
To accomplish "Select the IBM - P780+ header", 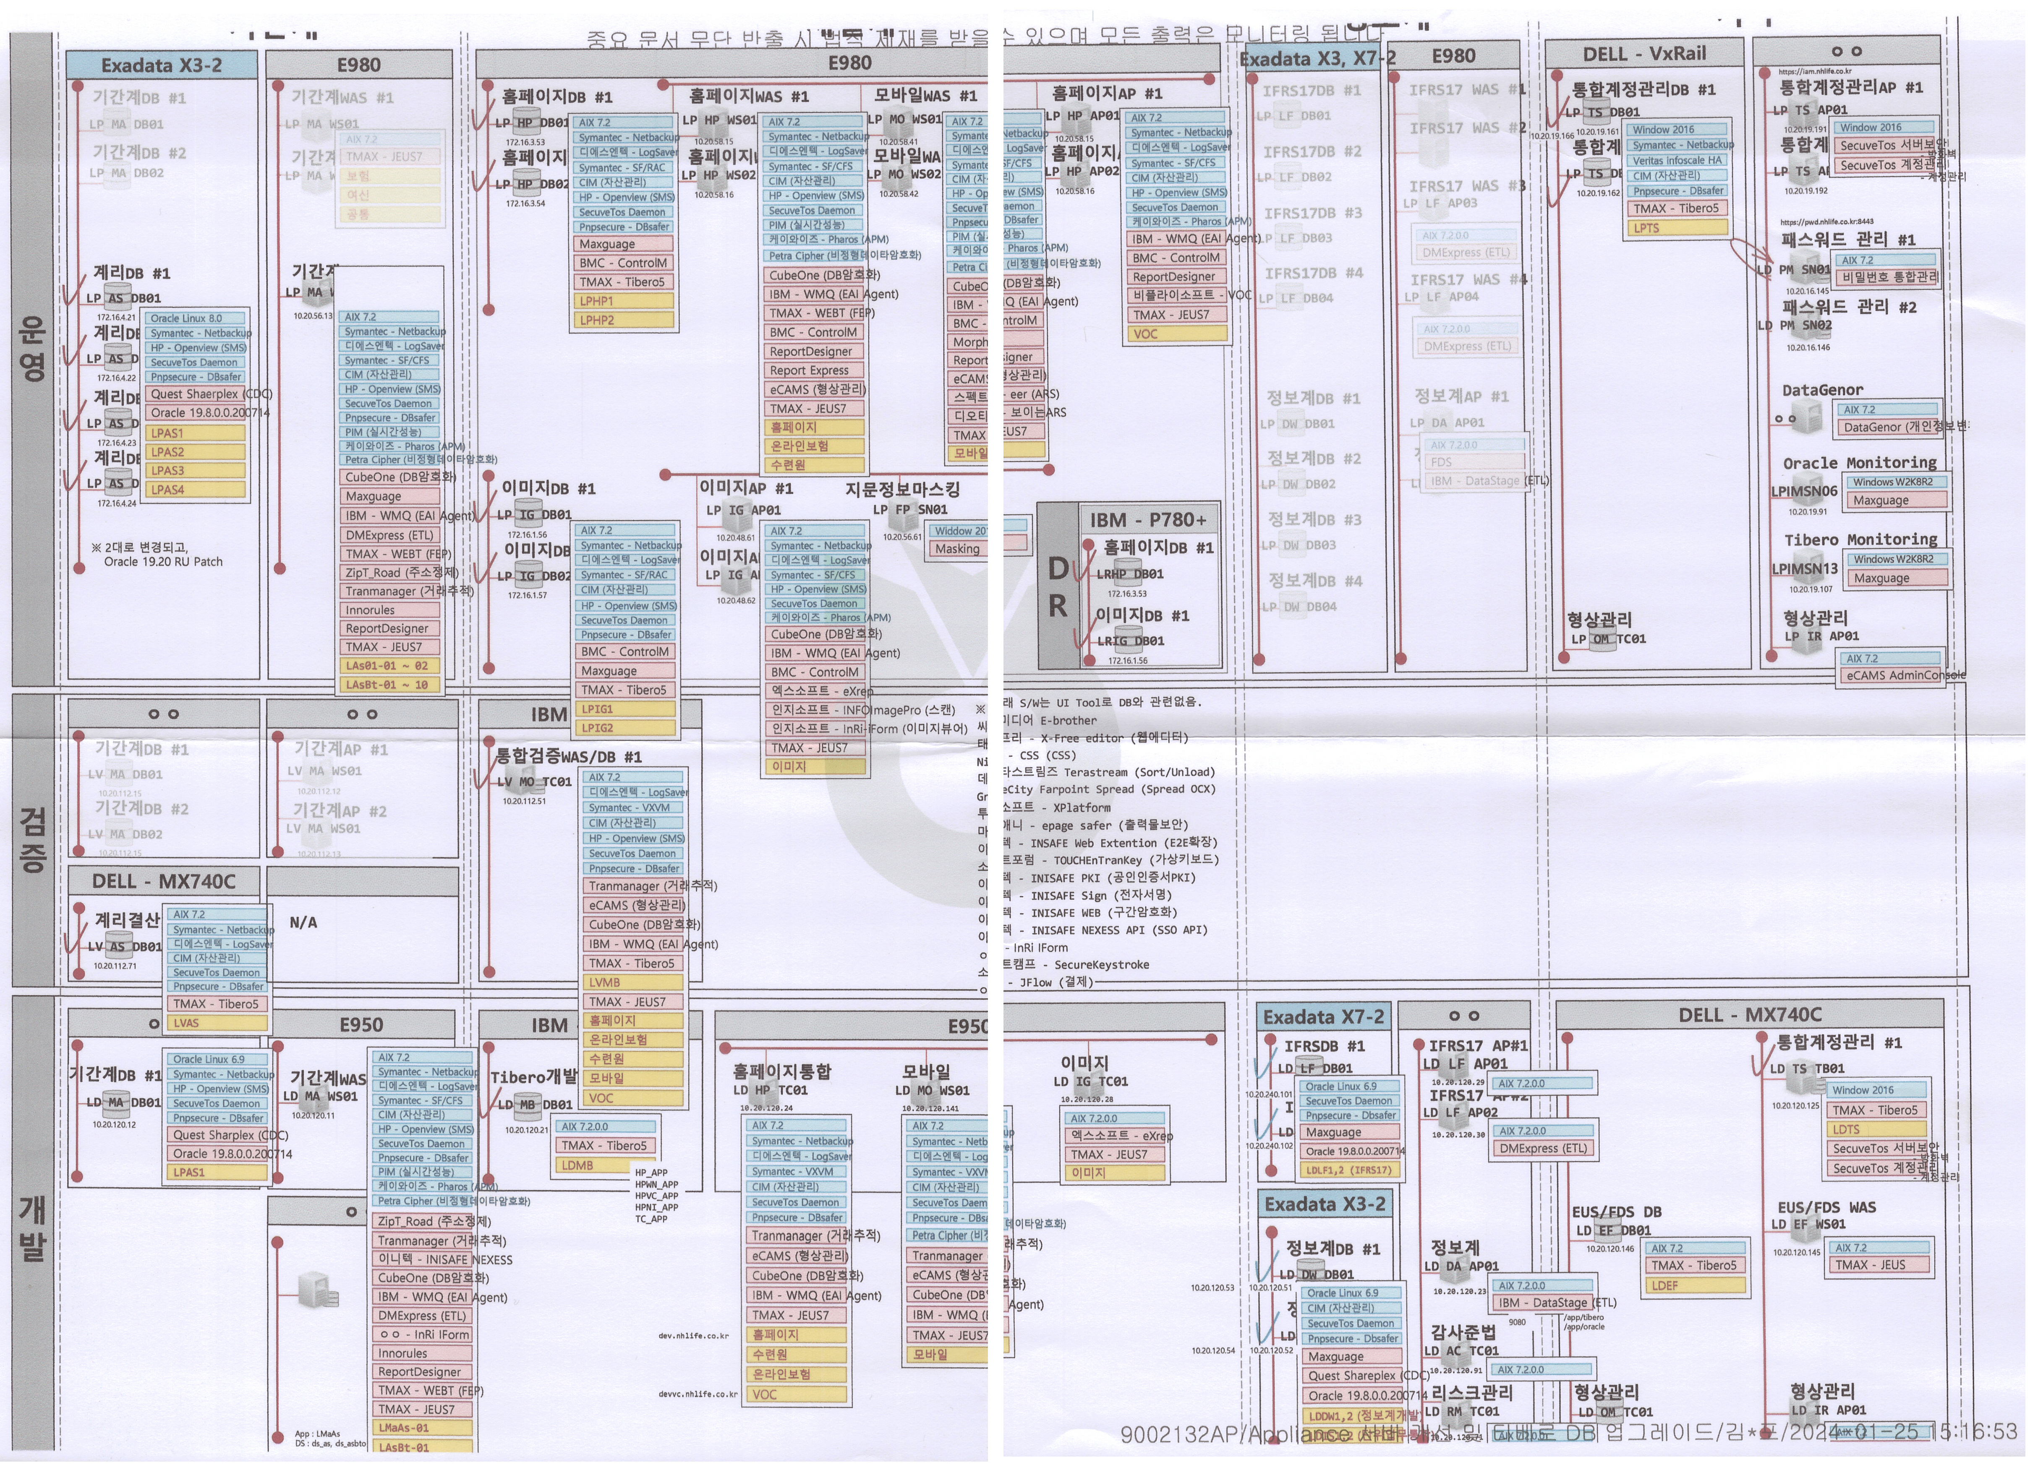I will (x=1148, y=520).
